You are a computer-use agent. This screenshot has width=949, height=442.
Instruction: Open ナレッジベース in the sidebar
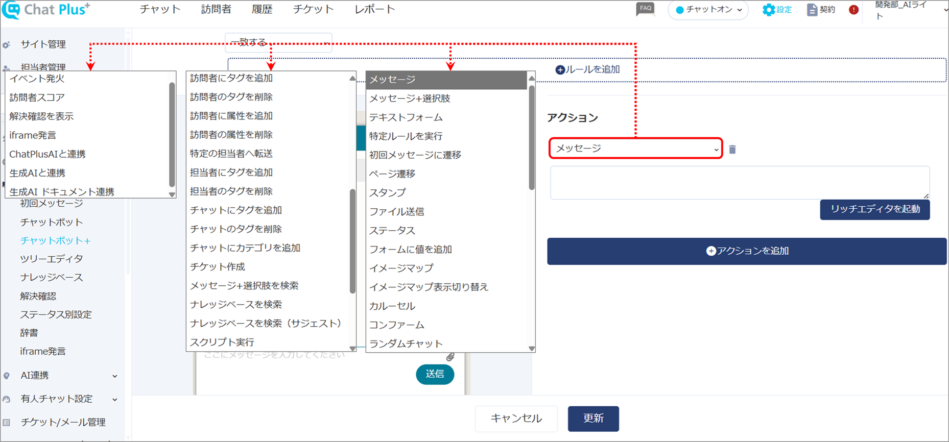tap(51, 277)
